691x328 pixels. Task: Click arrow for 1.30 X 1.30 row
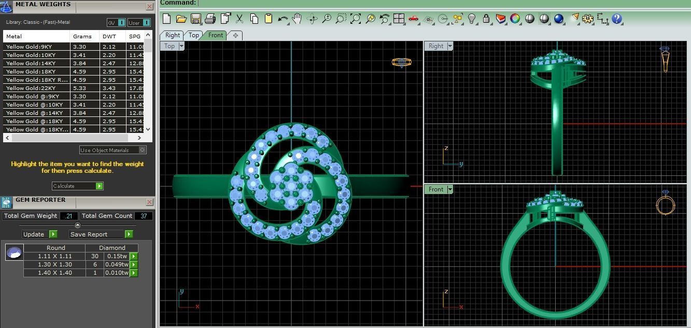(x=134, y=264)
